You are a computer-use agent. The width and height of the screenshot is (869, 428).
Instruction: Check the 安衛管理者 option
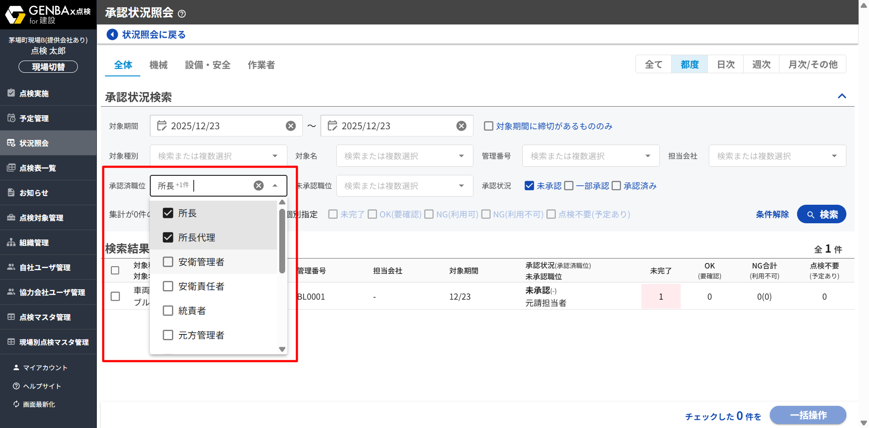point(168,262)
